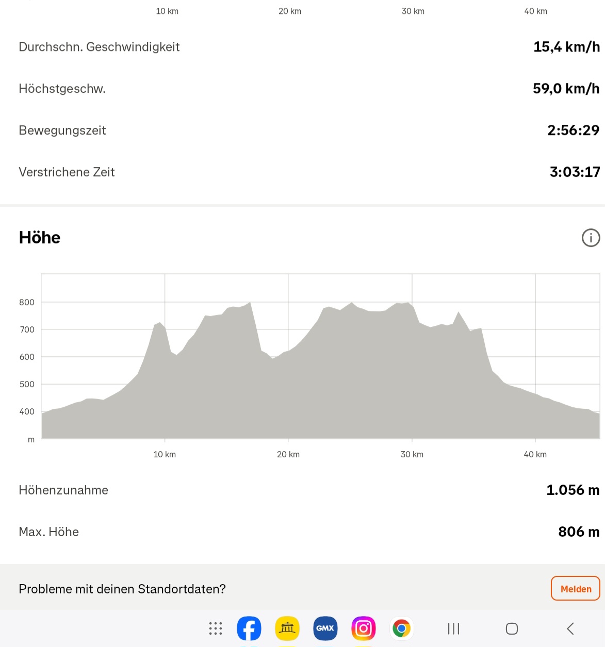Tap the Höchstgeschw. 59,0 km/h value
Viewport: 605px width, 647px height.
566,89
